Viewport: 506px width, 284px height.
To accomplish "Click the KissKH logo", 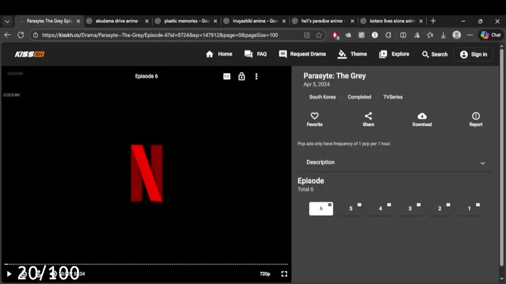I will pyautogui.click(x=30, y=54).
